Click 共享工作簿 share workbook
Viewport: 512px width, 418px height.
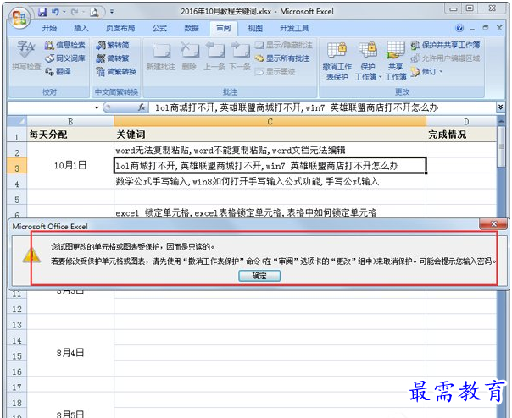pos(395,61)
